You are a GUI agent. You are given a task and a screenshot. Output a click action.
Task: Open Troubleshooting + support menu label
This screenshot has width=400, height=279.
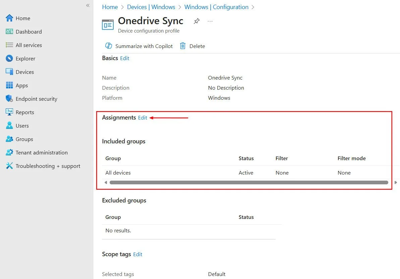tap(48, 166)
